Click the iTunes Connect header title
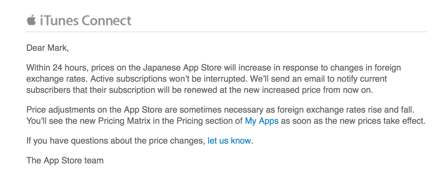The image size is (444, 177). coord(85,21)
